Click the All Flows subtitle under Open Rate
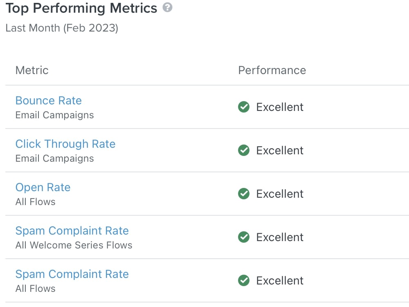The width and height of the screenshot is (409, 307). click(35, 202)
